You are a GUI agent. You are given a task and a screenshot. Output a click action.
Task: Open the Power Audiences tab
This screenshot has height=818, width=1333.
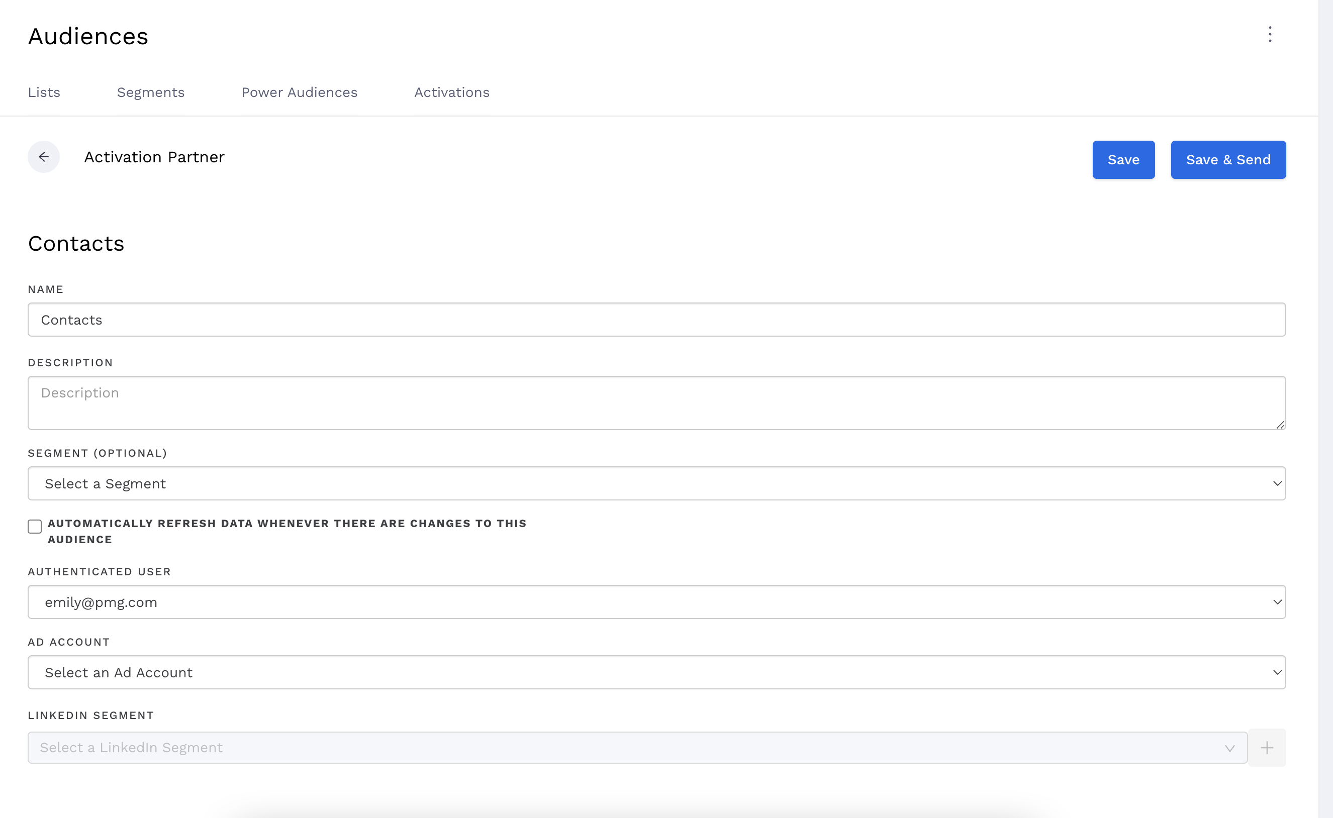[299, 92]
